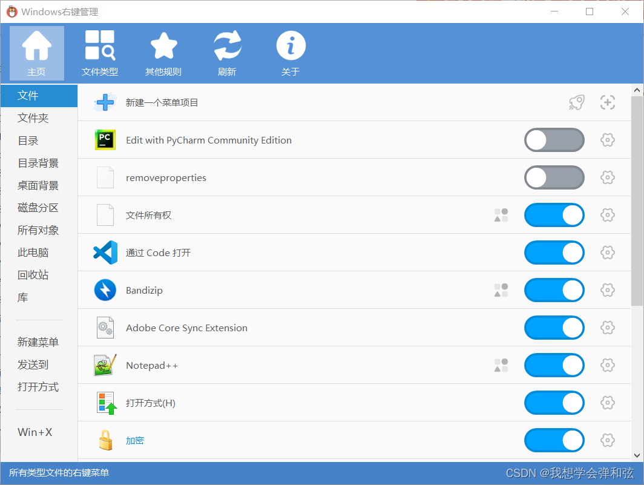This screenshot has height=485, width=644.
Task: Enable the removeproperties toggle
Action: point(554,177)
